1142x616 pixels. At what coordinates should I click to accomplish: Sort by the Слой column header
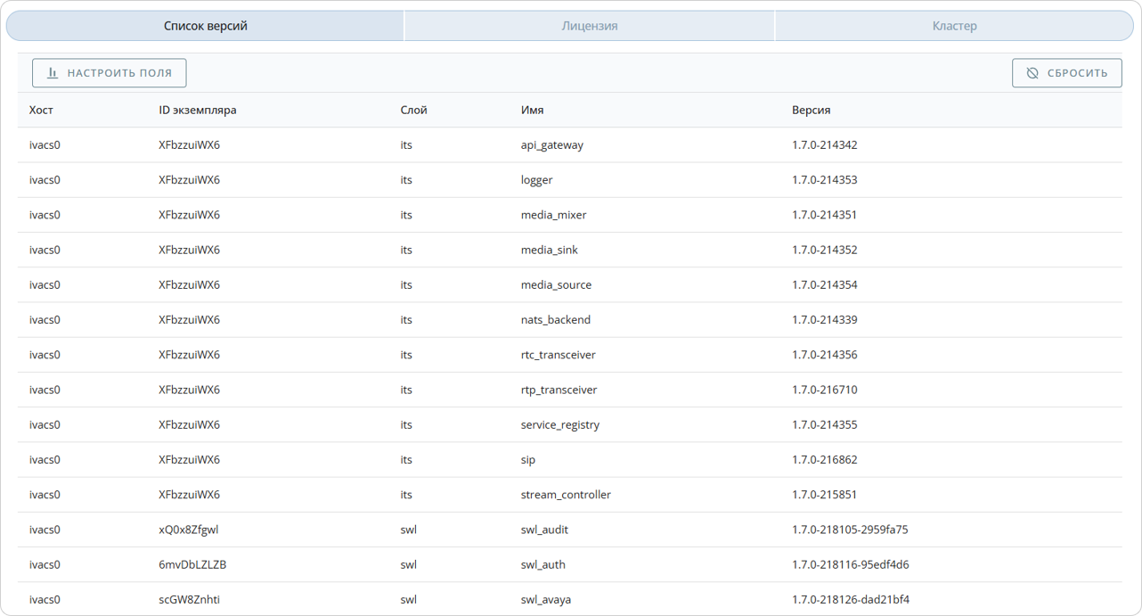413,110
